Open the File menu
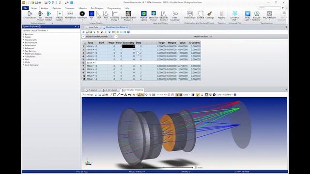Screen dimensions: 310x174 click(26, 8)
